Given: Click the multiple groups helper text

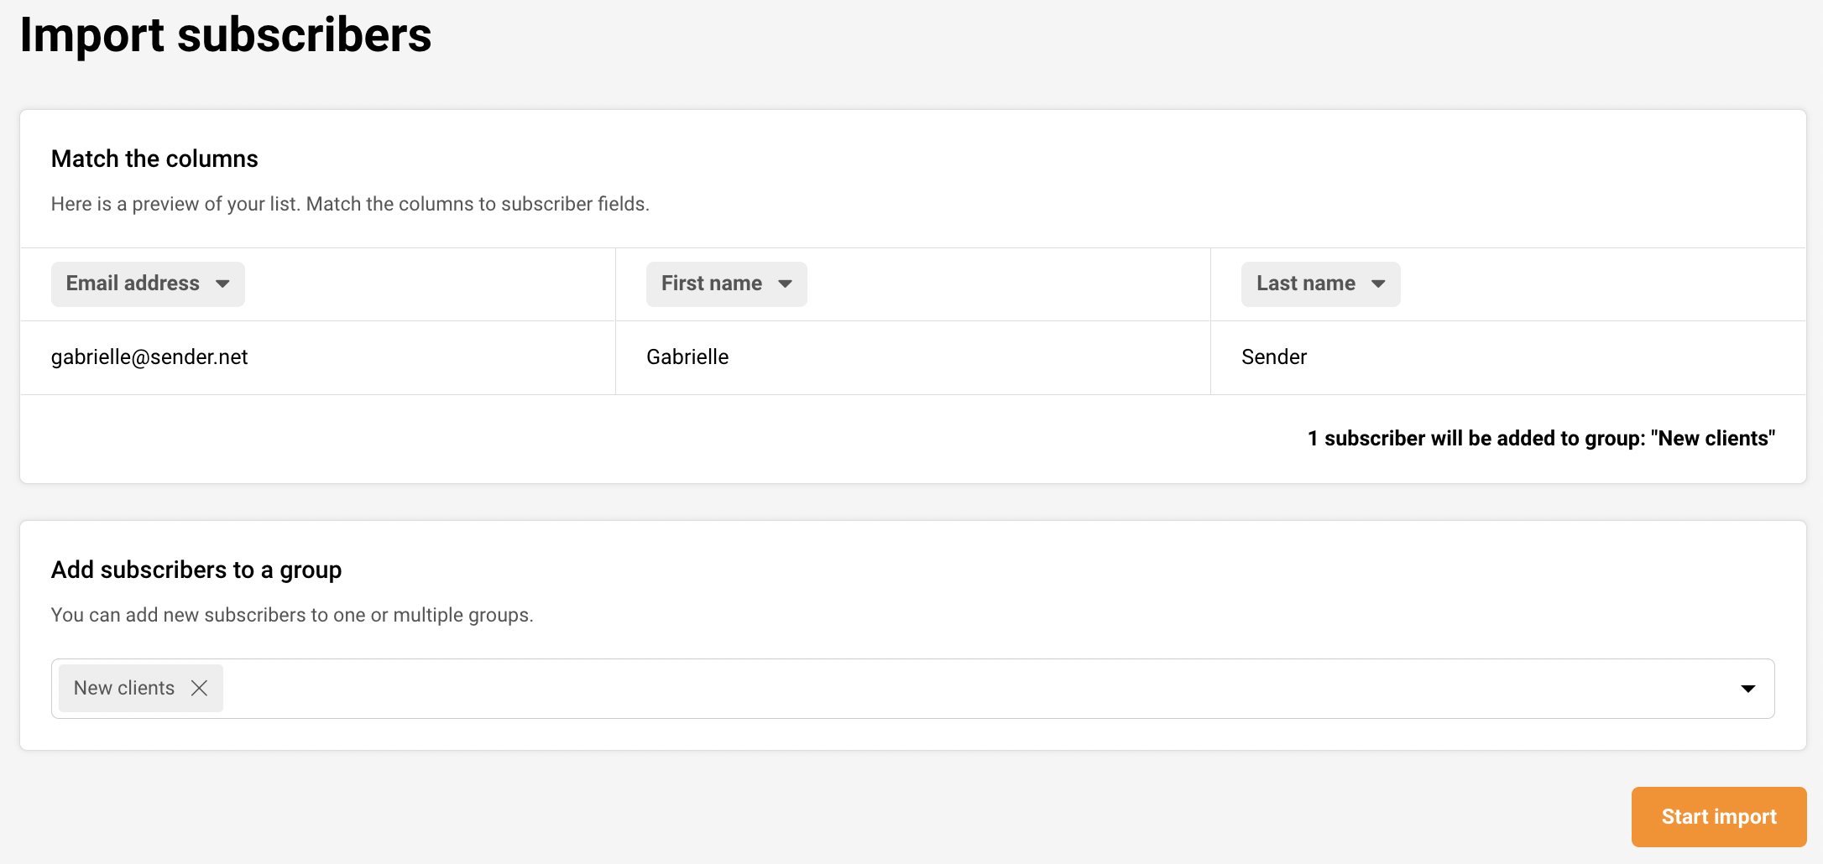Looking at the screenshot, I should tap(292, 615).
